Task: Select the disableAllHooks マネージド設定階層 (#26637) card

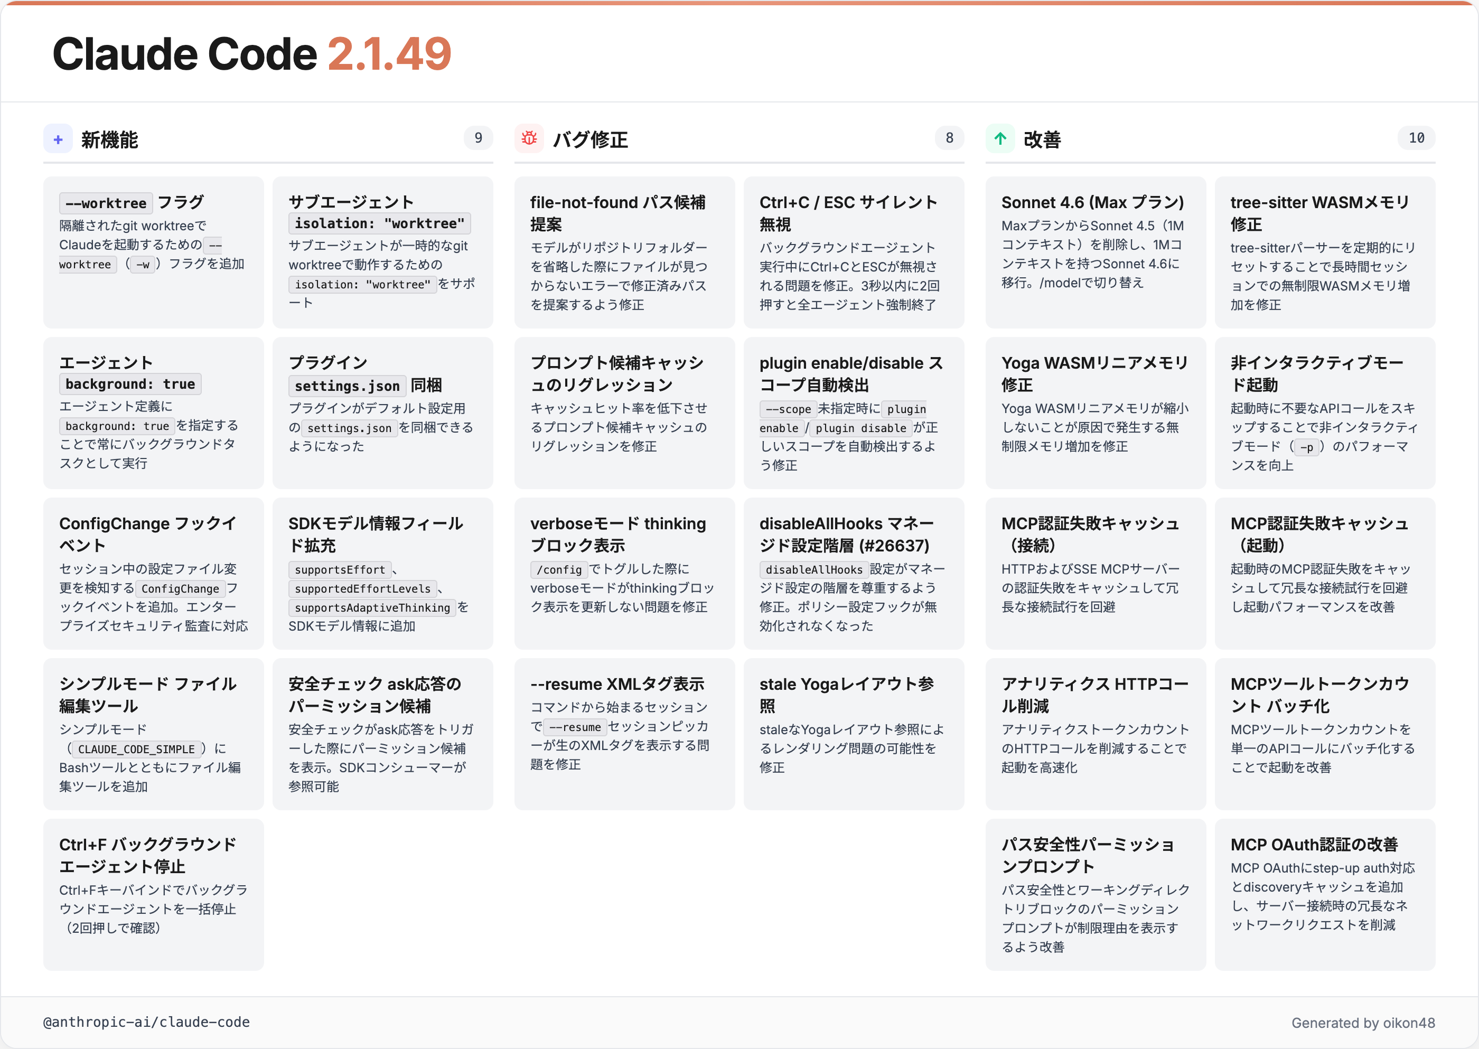Action: (x=854, y=574)
